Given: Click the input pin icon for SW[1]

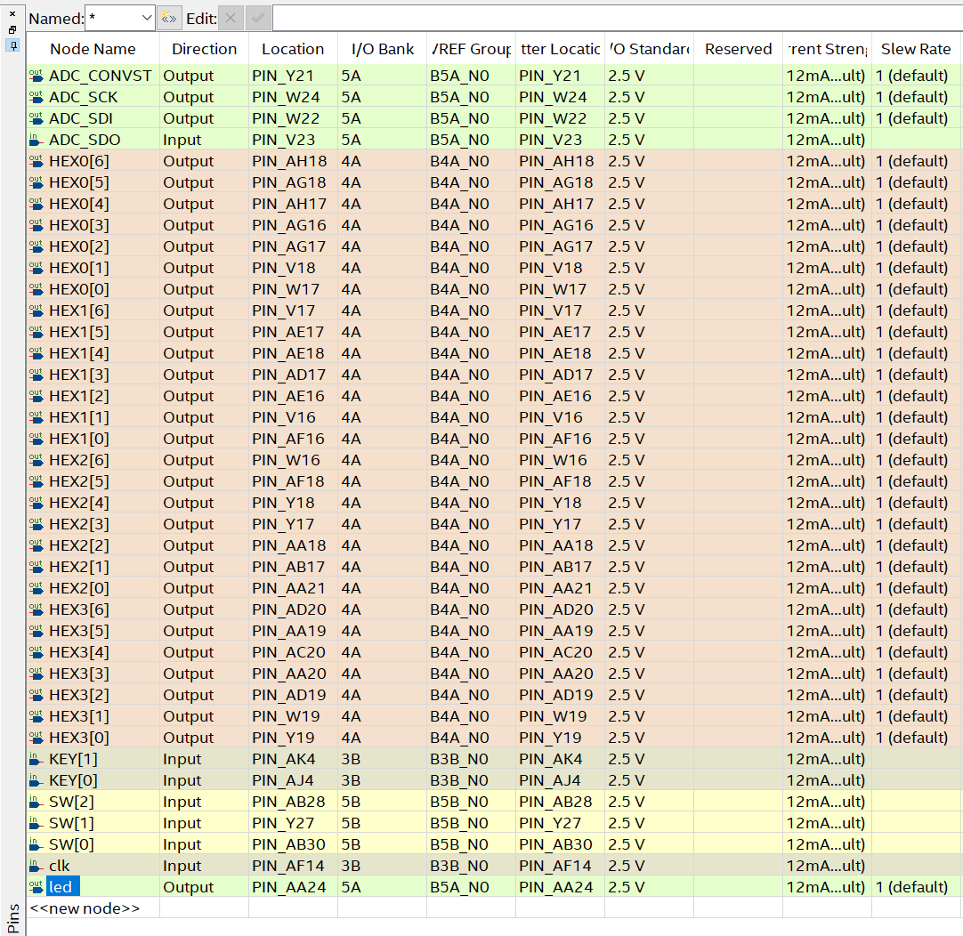Looking at the screenshot, I should tap(36, 823).
